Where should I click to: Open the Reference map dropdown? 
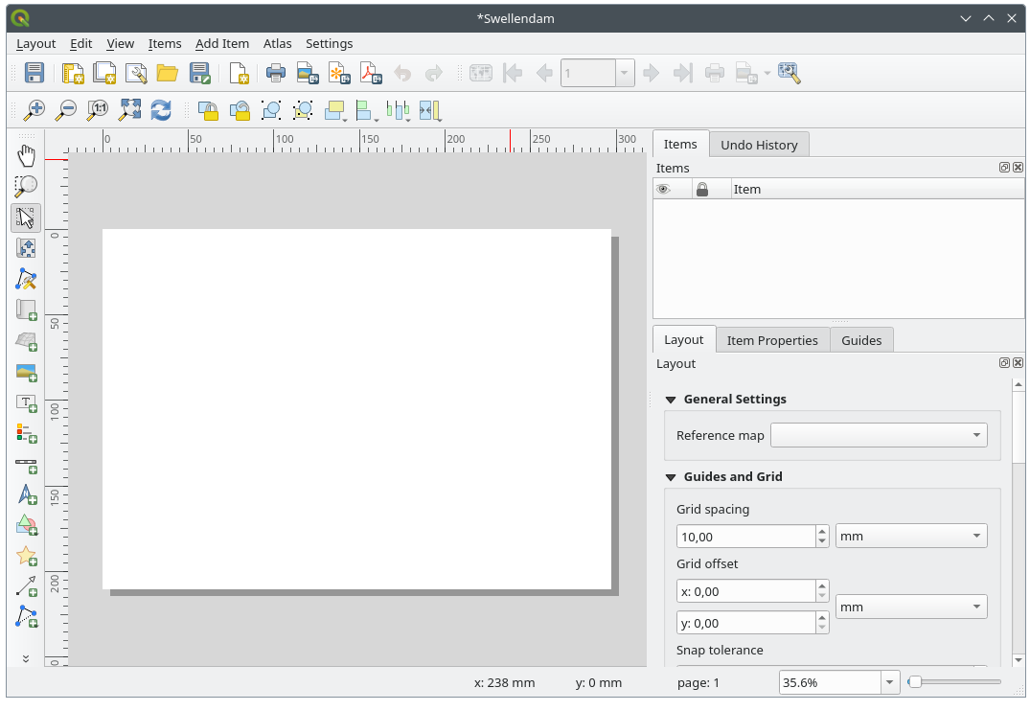878,434
